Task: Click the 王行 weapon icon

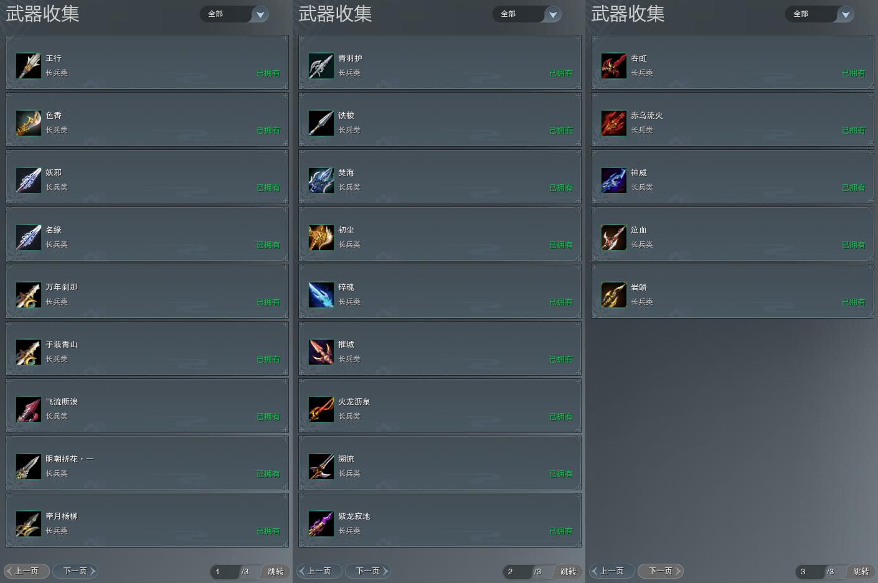Action: tap(29, 66)
